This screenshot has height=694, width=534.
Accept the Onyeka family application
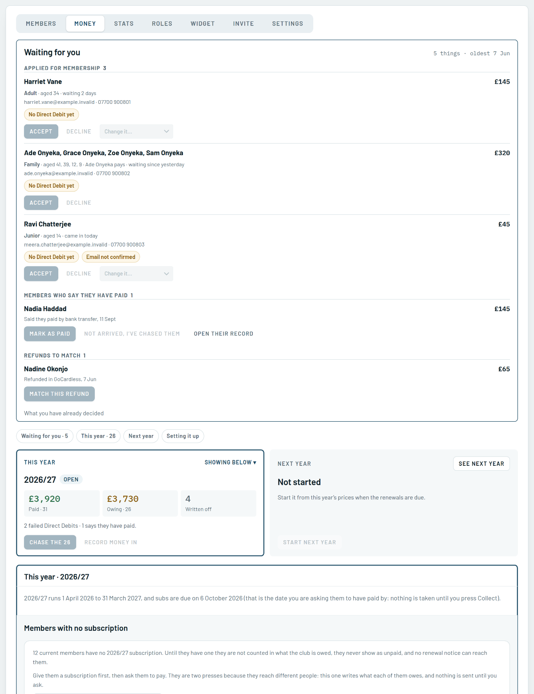pos(41,203)
